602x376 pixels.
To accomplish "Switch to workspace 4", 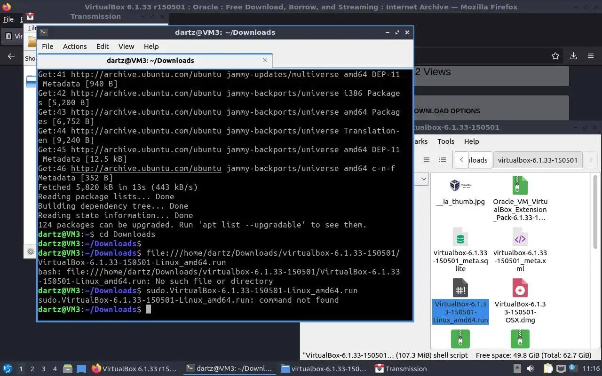I will (x=55, y=369).
